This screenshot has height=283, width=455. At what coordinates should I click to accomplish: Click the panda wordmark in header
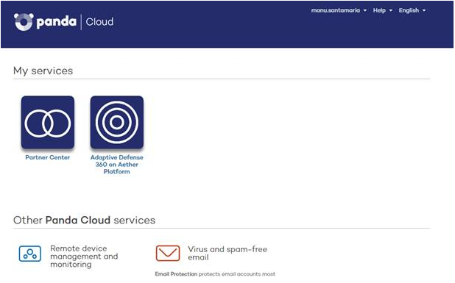point(57,22)
